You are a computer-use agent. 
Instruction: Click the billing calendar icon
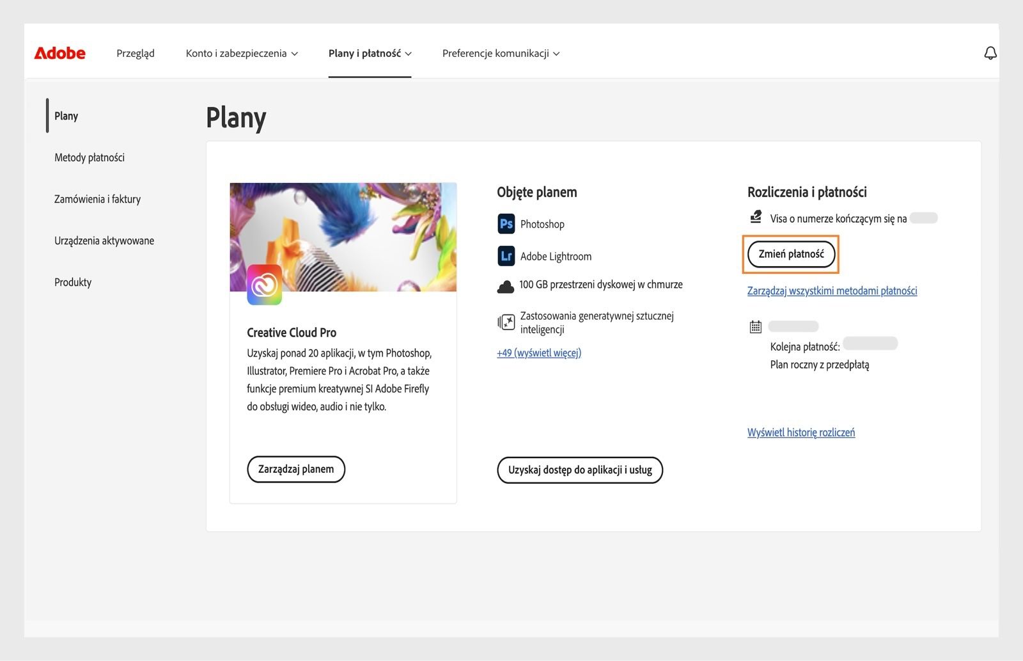tap(755, 327)
